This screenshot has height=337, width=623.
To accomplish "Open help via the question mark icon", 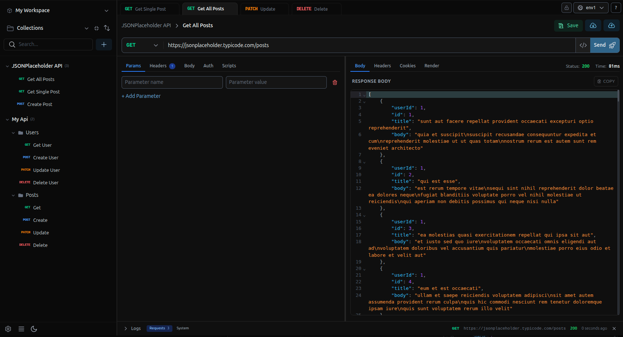I will [616, 7].
